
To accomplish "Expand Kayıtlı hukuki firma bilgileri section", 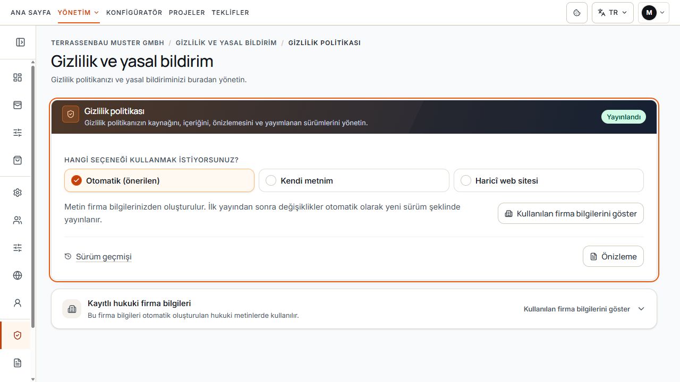I will pos(354,309).
